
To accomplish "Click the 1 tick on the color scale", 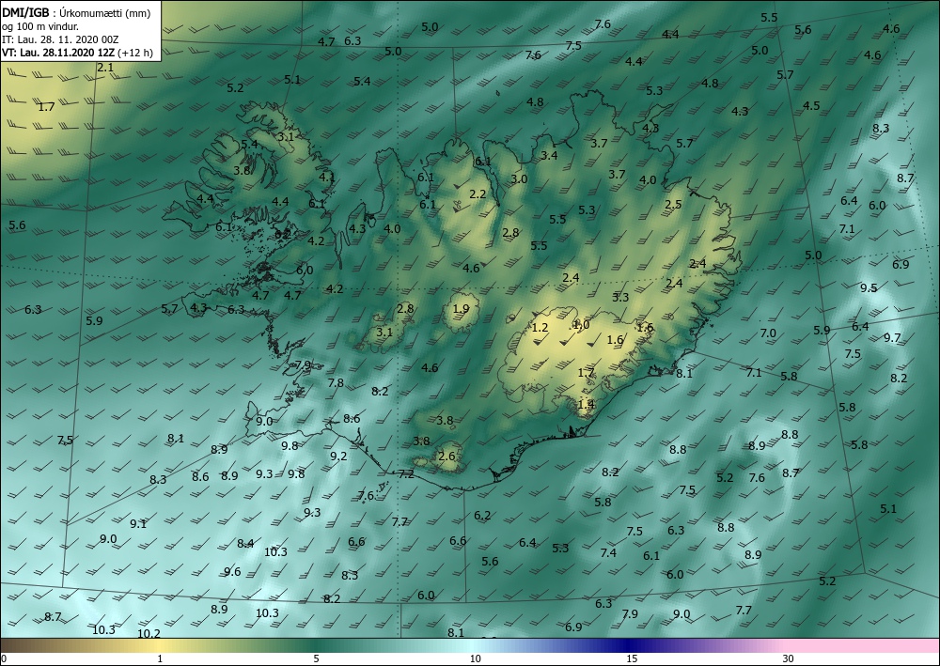I will [x=159, y=658].
